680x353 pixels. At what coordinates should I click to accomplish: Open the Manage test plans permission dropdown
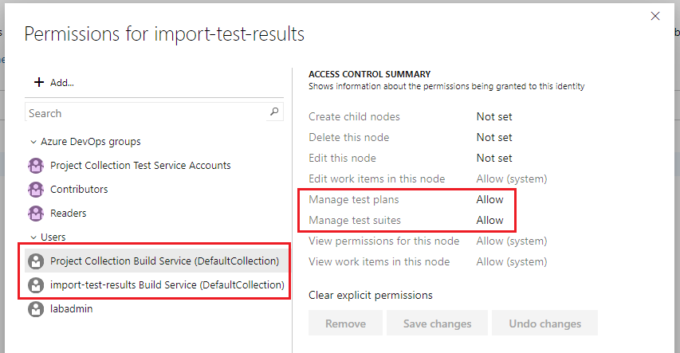[x=490, y=199]
